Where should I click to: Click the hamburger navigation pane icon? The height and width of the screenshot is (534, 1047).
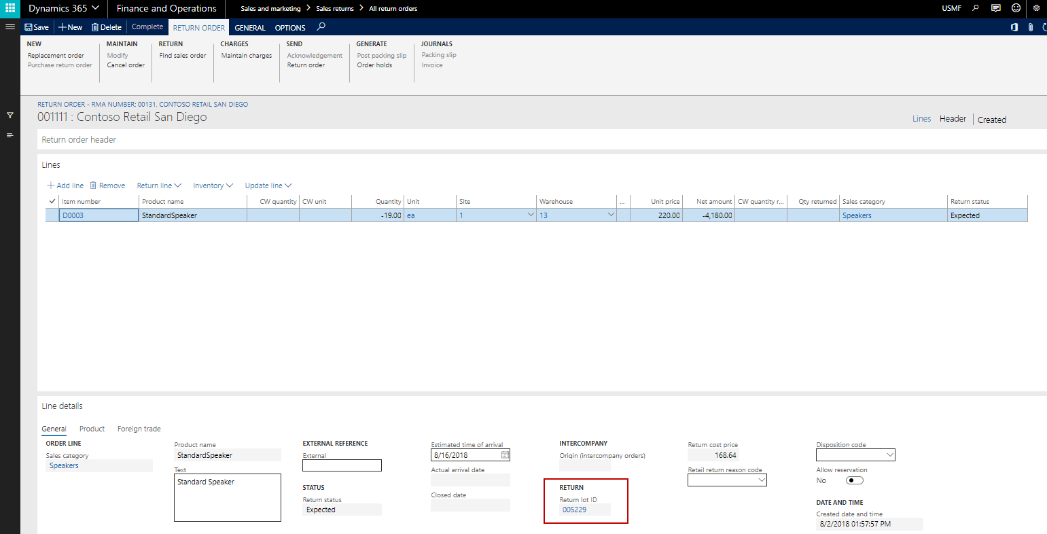point(10,27)
